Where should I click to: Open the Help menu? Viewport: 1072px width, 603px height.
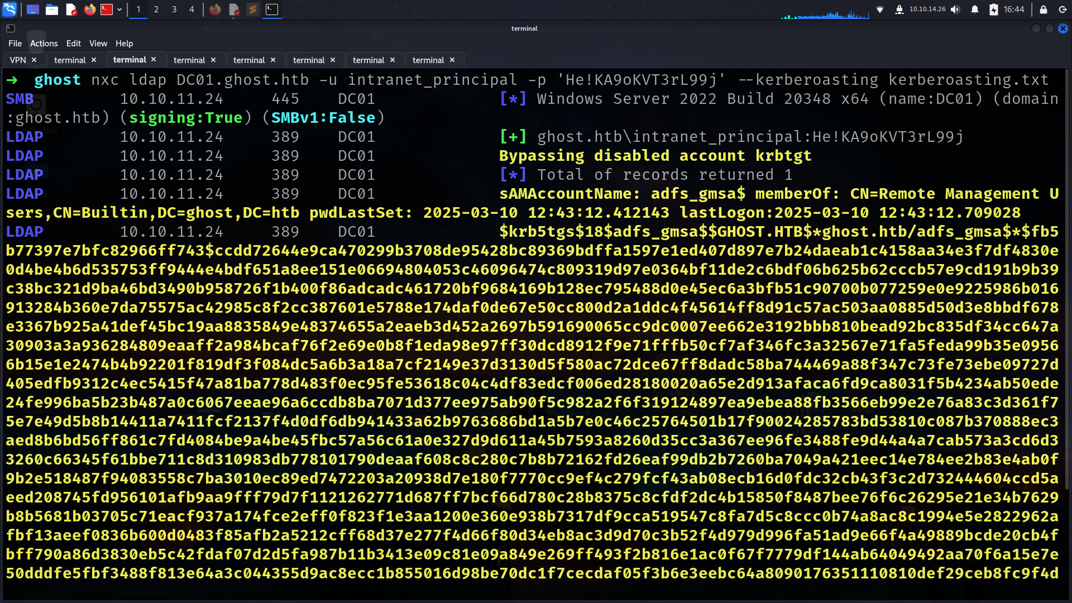pos(124,44)
